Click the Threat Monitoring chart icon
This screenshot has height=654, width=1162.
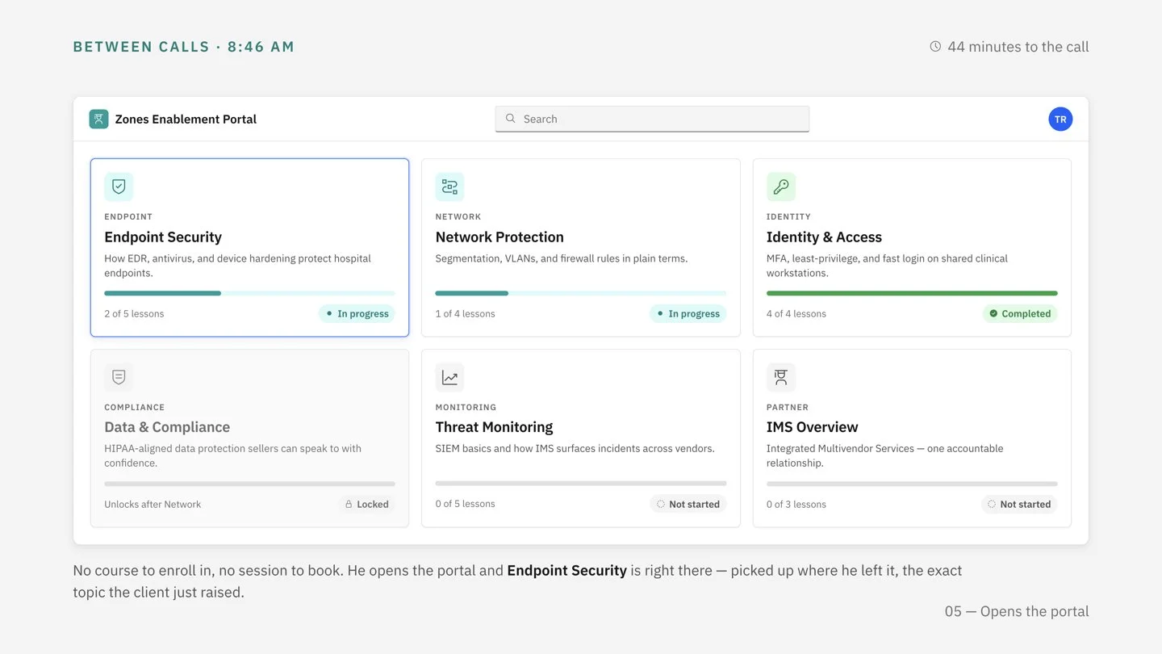(449, 377)
